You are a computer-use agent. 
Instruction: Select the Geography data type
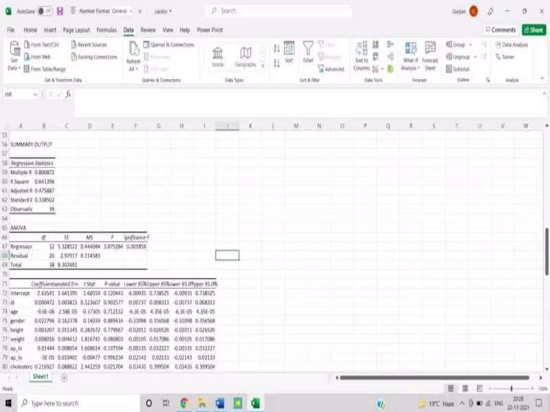click(245, 55)
